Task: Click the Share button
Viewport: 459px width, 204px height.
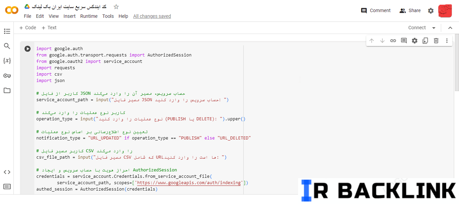Action: [x=410, y=10]
